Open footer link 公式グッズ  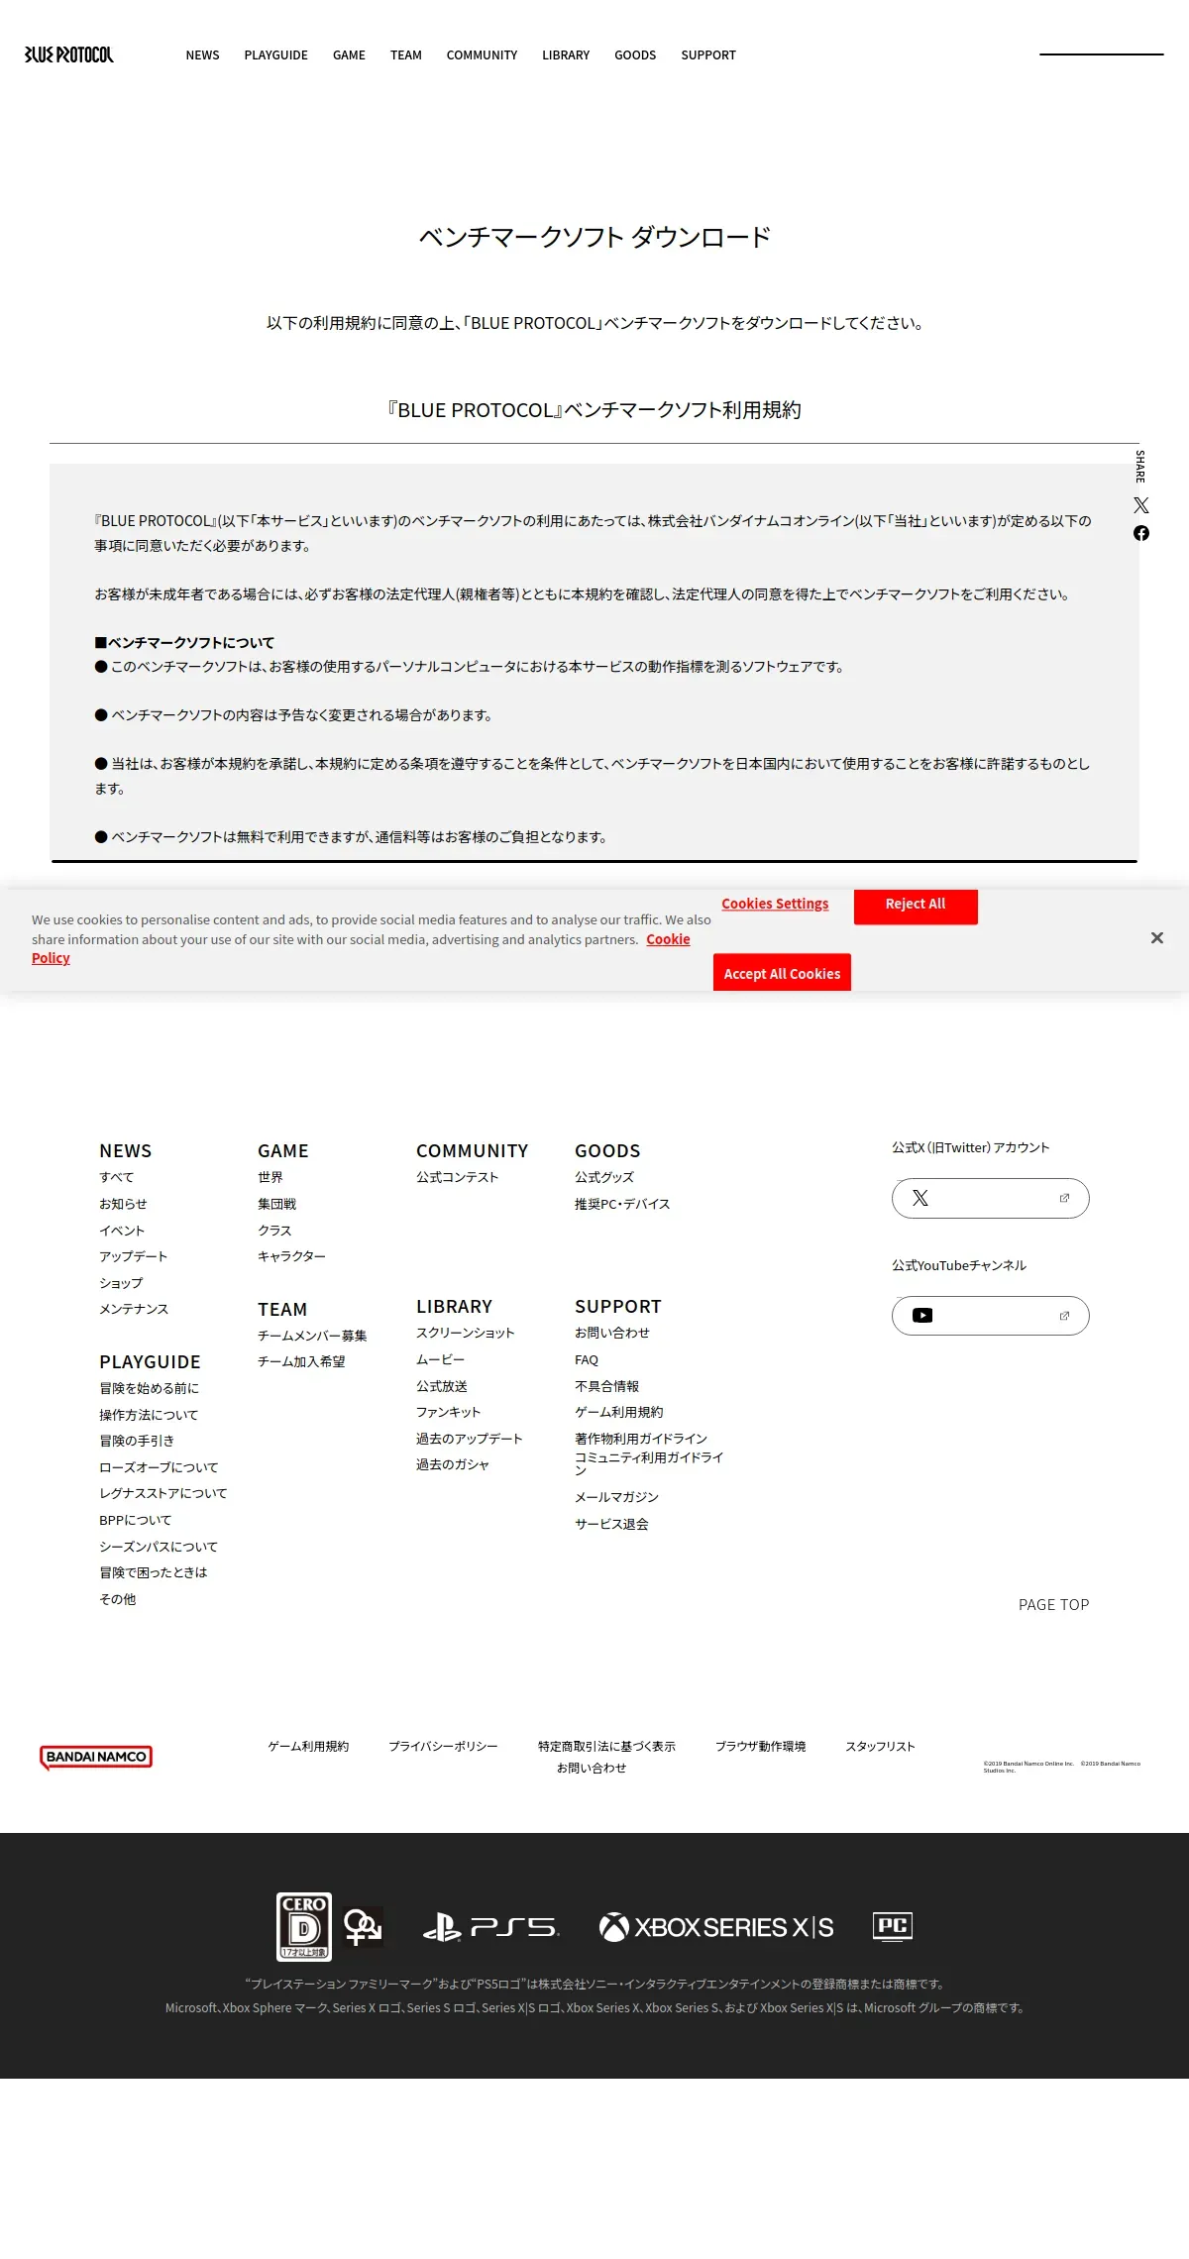tap(604, 1177)
